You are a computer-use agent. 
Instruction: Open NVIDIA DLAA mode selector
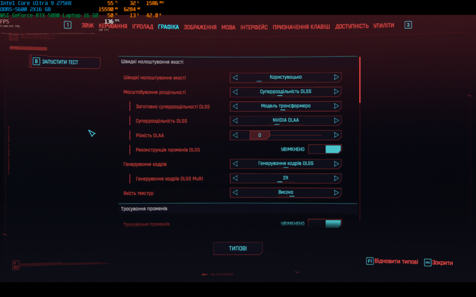pyautogui.click(x=286, y=120)
